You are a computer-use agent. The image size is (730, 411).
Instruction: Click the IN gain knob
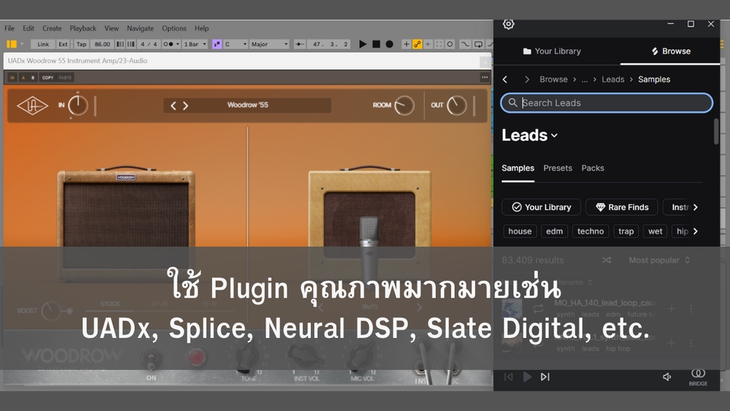[78, 106]
